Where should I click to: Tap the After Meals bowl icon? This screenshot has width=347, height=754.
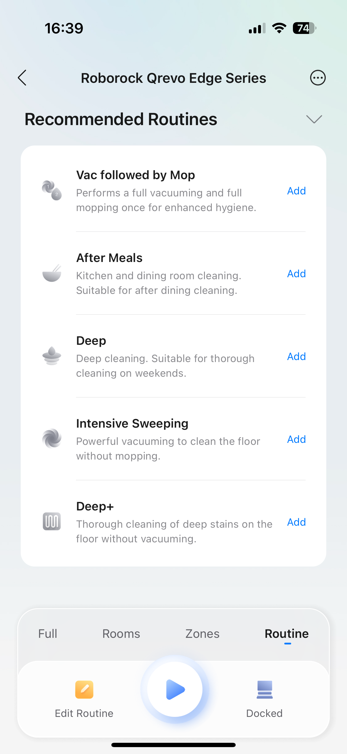click(x=52, y=273)
